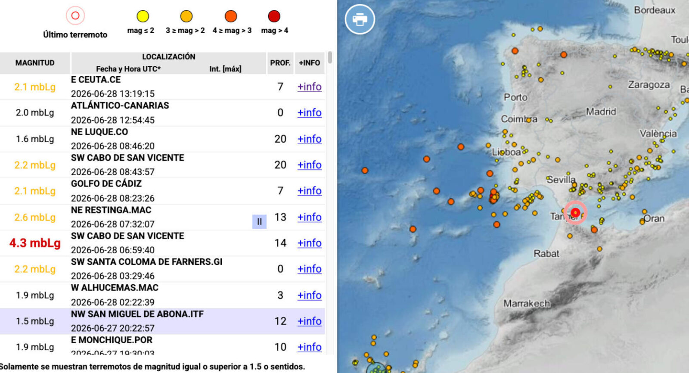689x373 pixels.
Task: Open +info for NE LUQUE.CO
Action: [309, 139]
